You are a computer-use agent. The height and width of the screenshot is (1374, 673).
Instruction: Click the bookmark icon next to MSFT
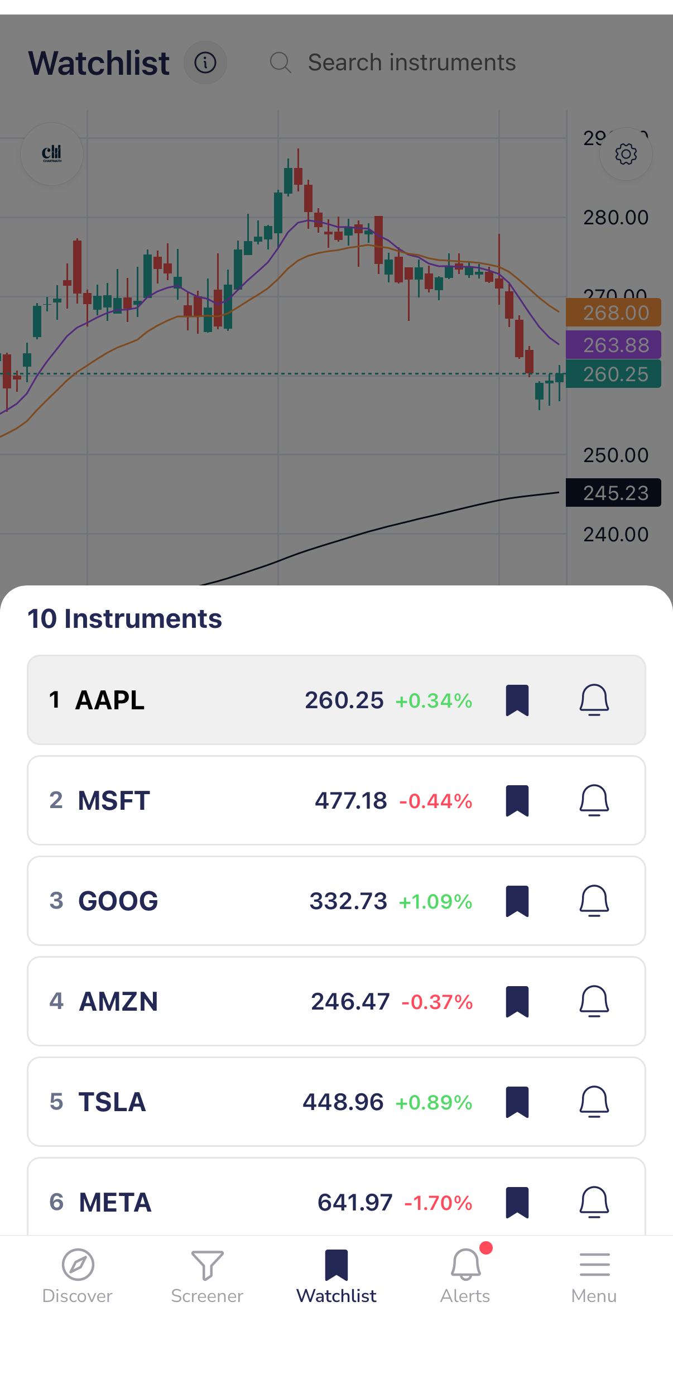(x=518, y=800)
